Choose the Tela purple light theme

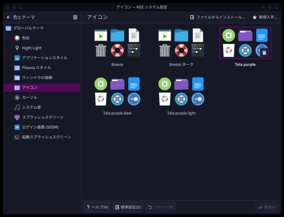[x=181, y=92]
